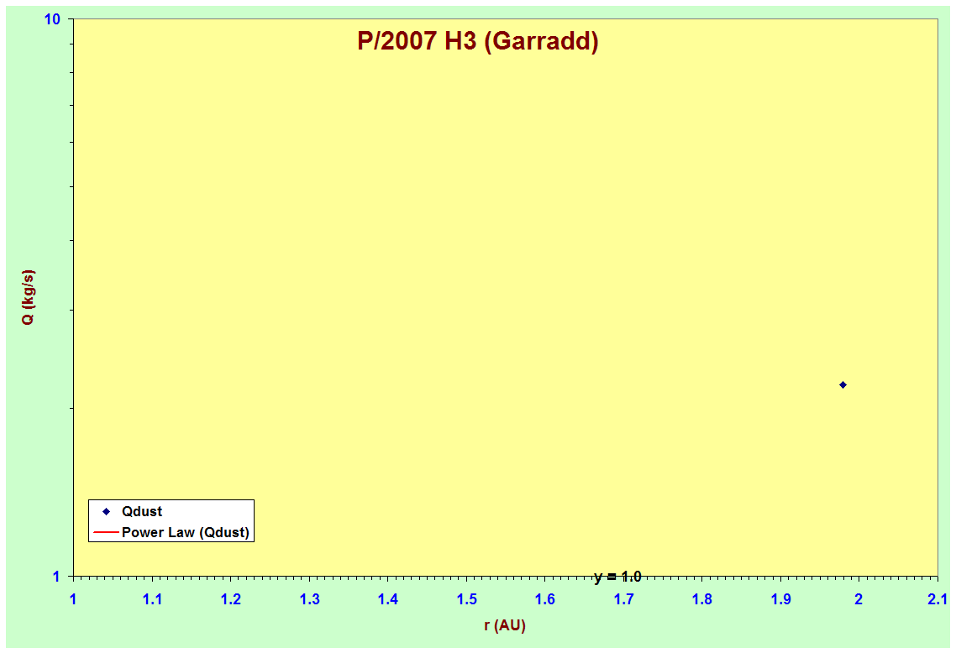Click the x-axis label 1.8
Image resolution: width=956 pixels, height=653 pixels.
702,599
